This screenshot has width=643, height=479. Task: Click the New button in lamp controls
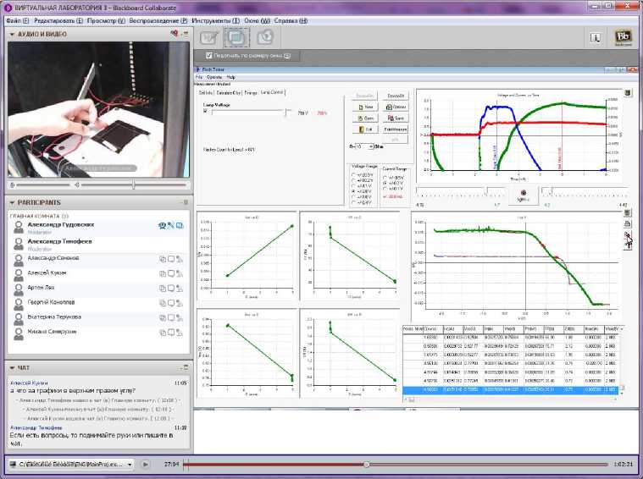[x=365, y=107]
